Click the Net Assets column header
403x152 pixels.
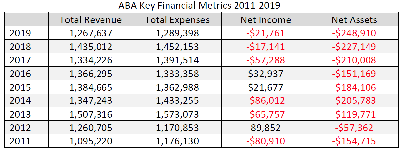(354, 20)
